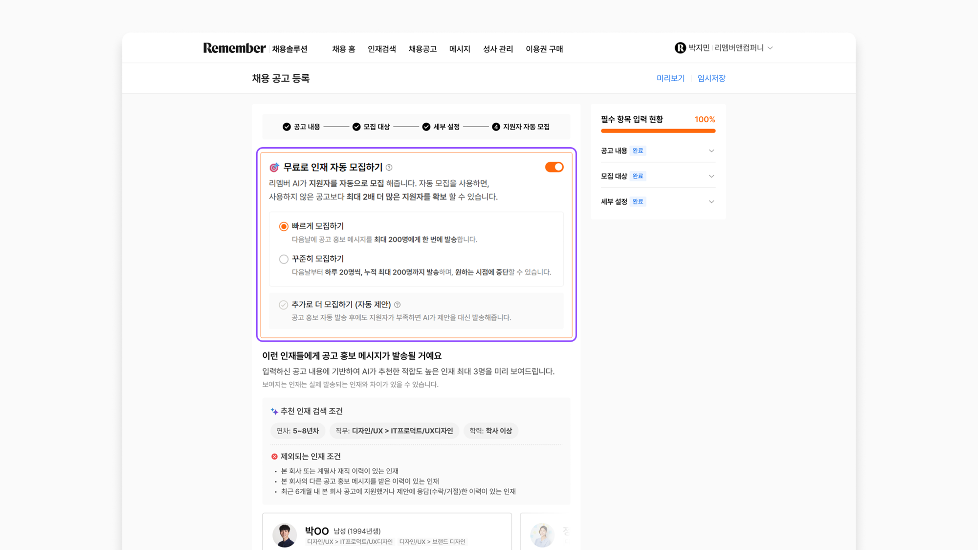Click 박OO's profile photo
Screen dimensions: 978x550
tap(285, 535)
